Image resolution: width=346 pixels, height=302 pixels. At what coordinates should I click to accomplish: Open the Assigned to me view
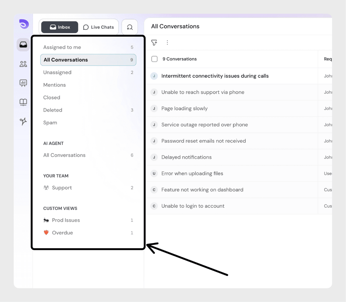point(62,47)
